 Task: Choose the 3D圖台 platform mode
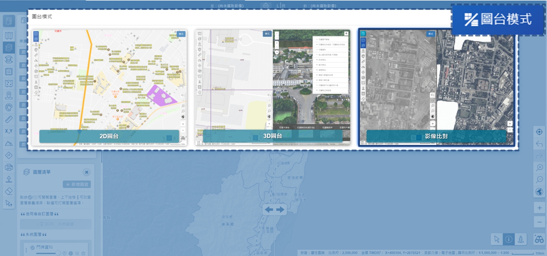coord(272,136)
